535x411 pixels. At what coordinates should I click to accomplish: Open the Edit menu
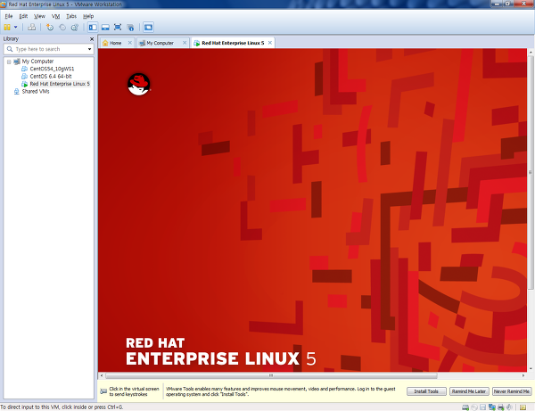point(23,16)
